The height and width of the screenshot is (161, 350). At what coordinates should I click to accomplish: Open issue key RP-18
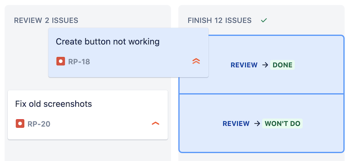click(x=79, y=61)
